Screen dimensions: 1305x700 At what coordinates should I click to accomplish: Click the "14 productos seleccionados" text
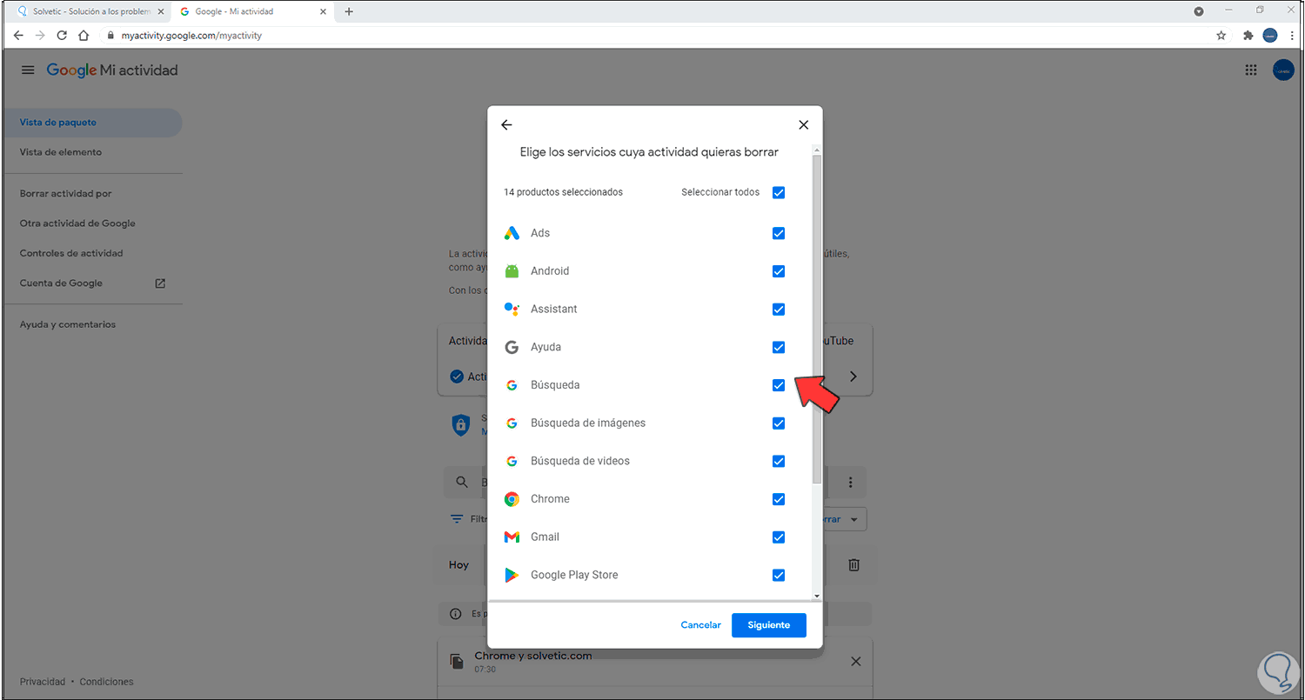pos(563,192)
